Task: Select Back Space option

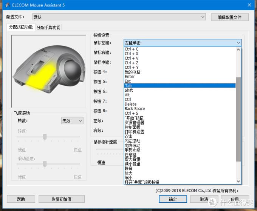Action: (180, 109)
